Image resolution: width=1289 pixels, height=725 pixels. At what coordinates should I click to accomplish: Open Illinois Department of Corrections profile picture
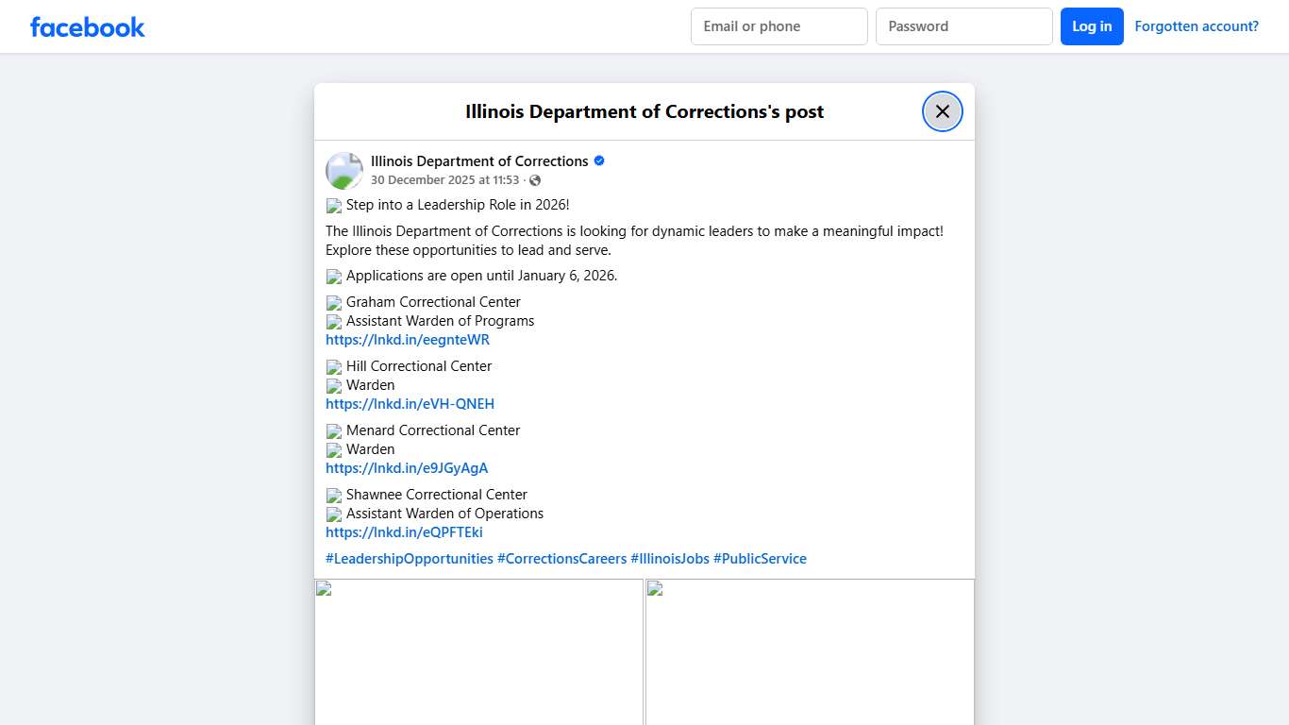(x=344, y=171)
